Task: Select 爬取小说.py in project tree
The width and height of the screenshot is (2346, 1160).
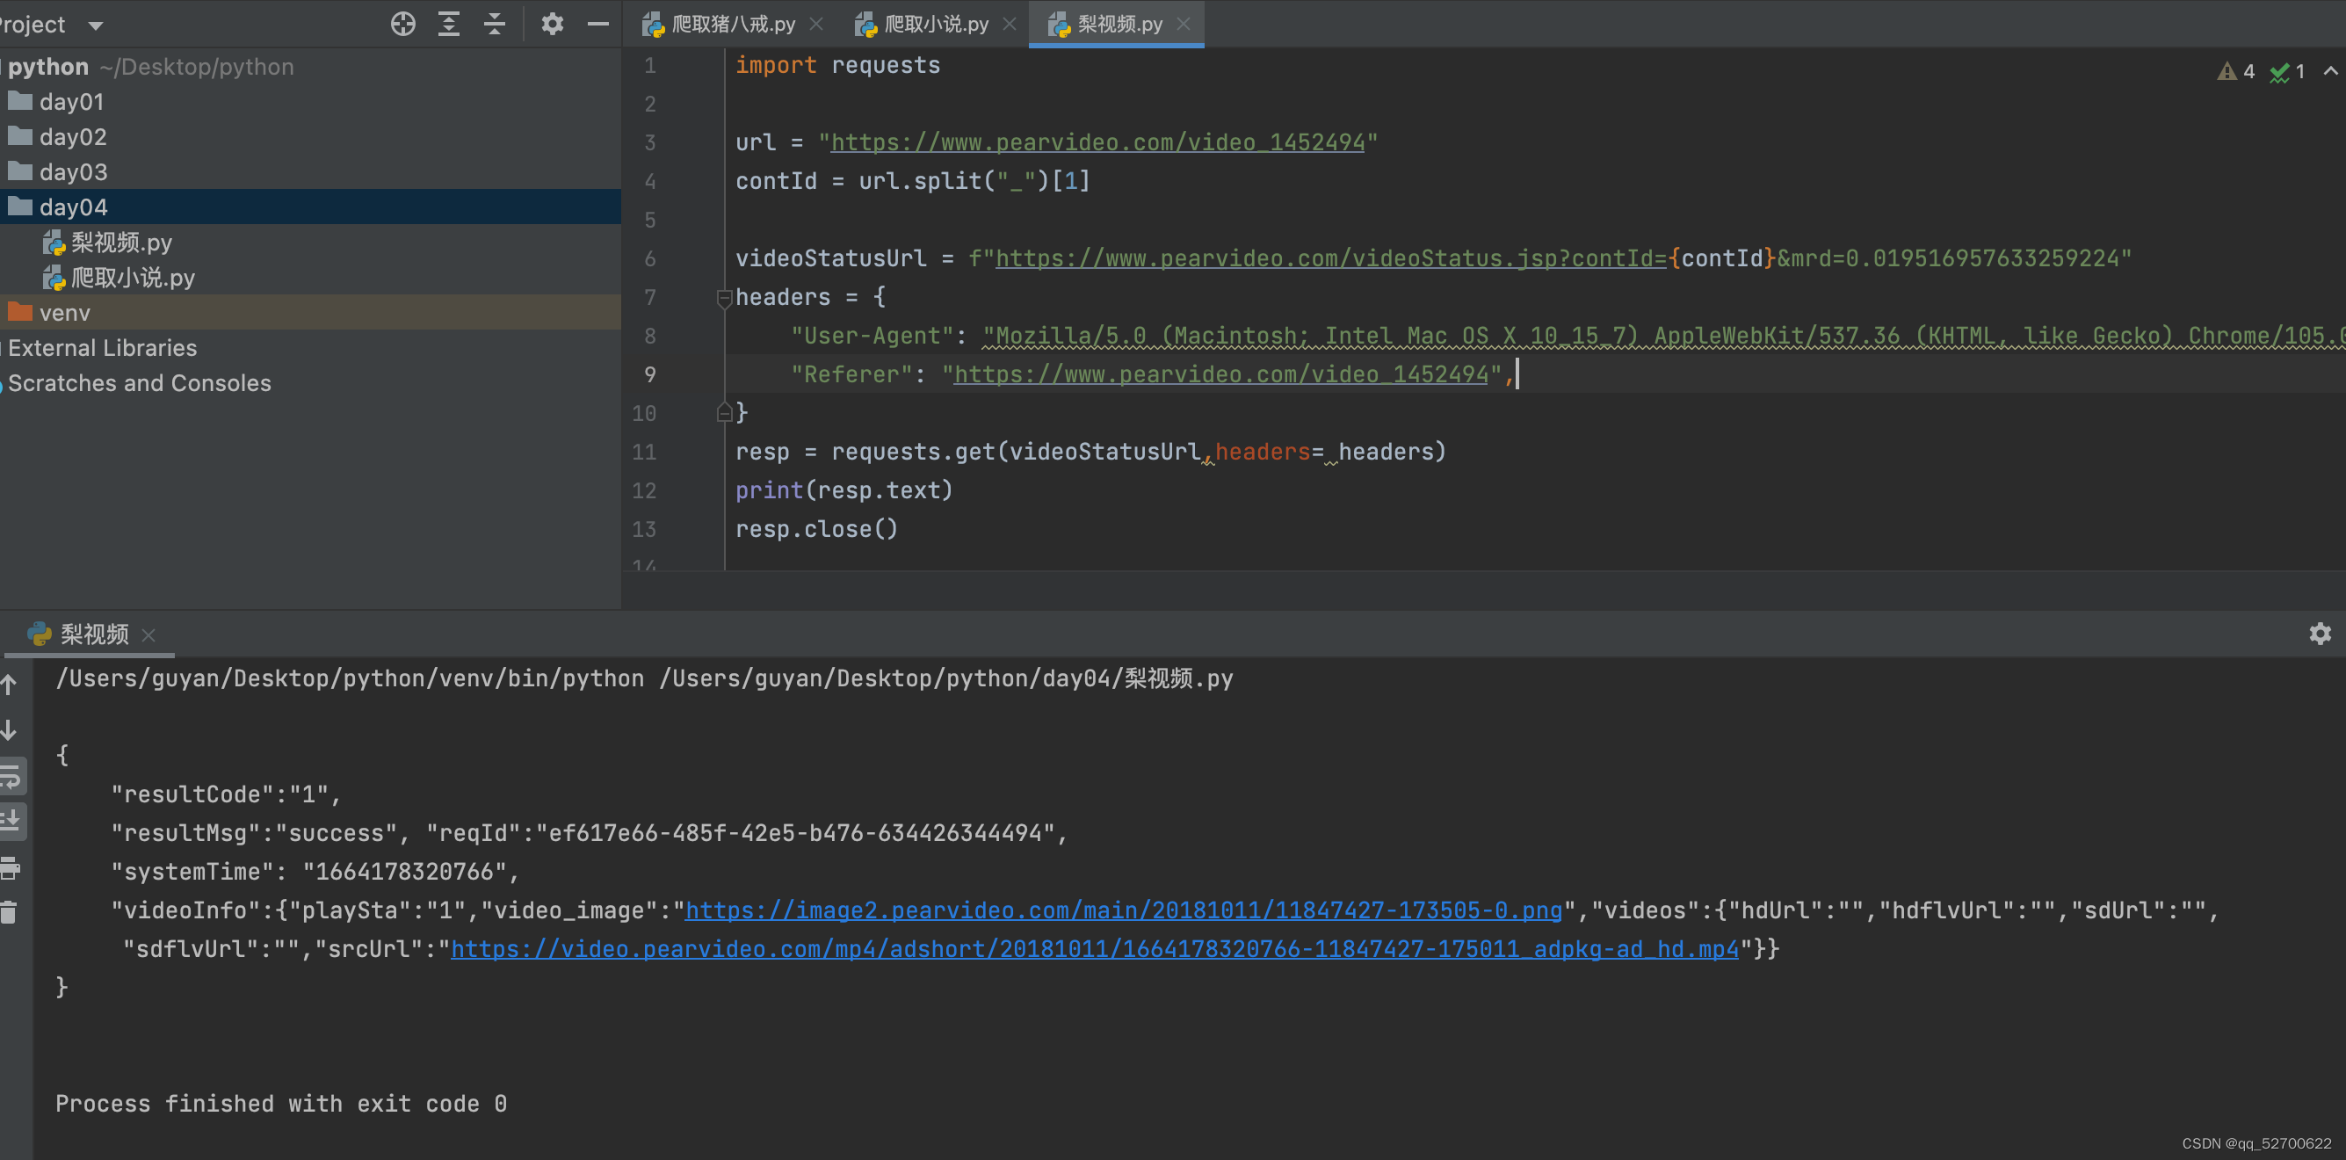Action: [x=309, y=277]
